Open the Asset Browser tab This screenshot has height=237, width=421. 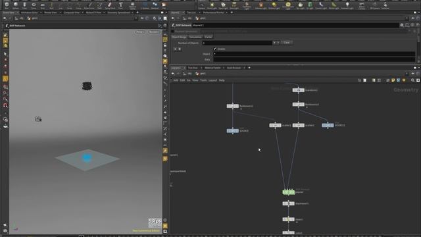pos(234,68)
